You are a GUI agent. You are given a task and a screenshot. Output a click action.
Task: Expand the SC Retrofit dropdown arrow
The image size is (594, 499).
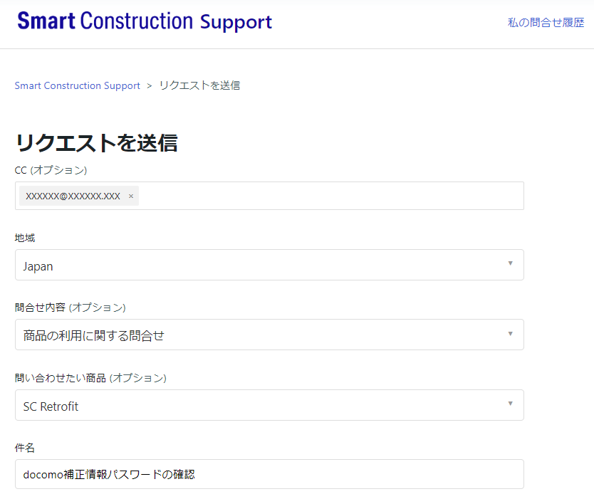point(510,403)
